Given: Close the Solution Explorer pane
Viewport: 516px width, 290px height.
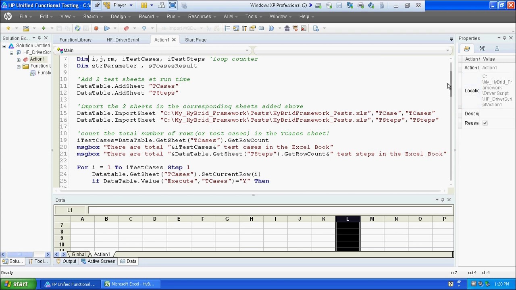Looking at the screenshot, I should (46, 38).
